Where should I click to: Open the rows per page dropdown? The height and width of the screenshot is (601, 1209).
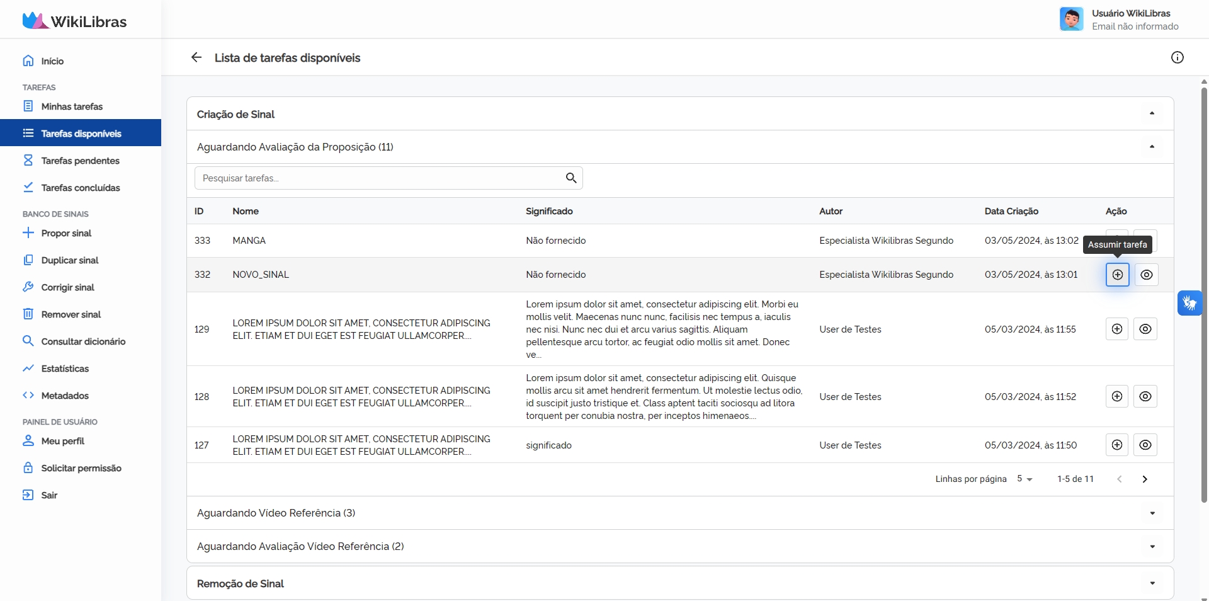1025,479
